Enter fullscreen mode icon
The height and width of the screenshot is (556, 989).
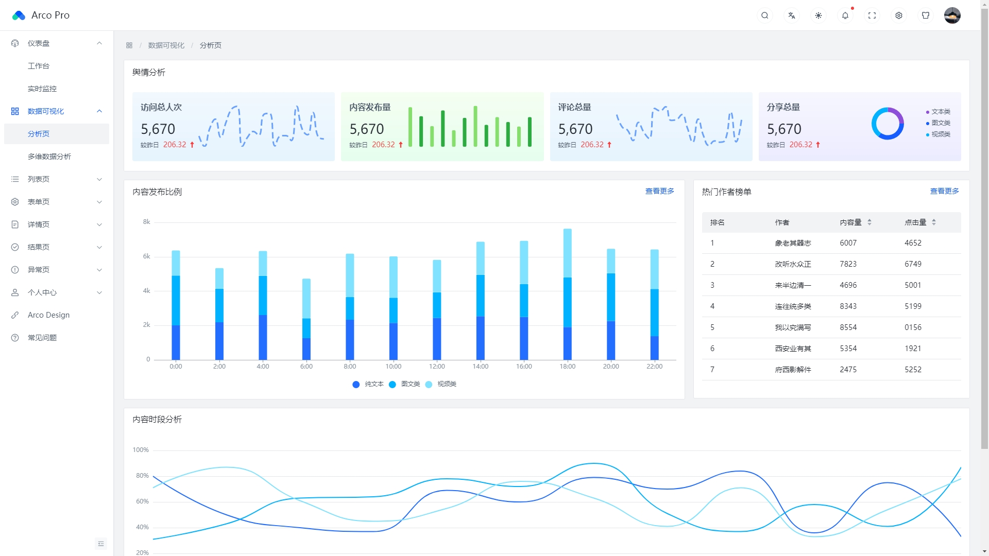click(x=872, y=15)
